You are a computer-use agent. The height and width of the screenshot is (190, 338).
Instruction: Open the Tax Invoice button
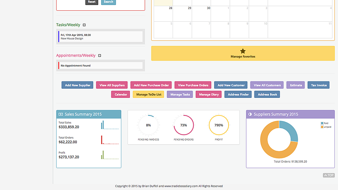318,85
